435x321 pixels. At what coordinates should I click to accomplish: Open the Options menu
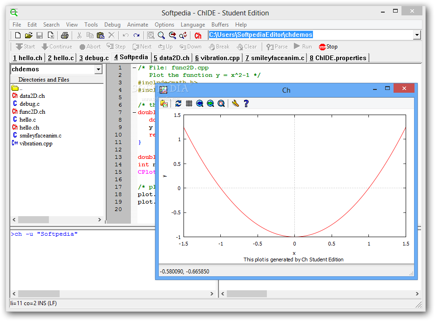click(x=164, y=24)
